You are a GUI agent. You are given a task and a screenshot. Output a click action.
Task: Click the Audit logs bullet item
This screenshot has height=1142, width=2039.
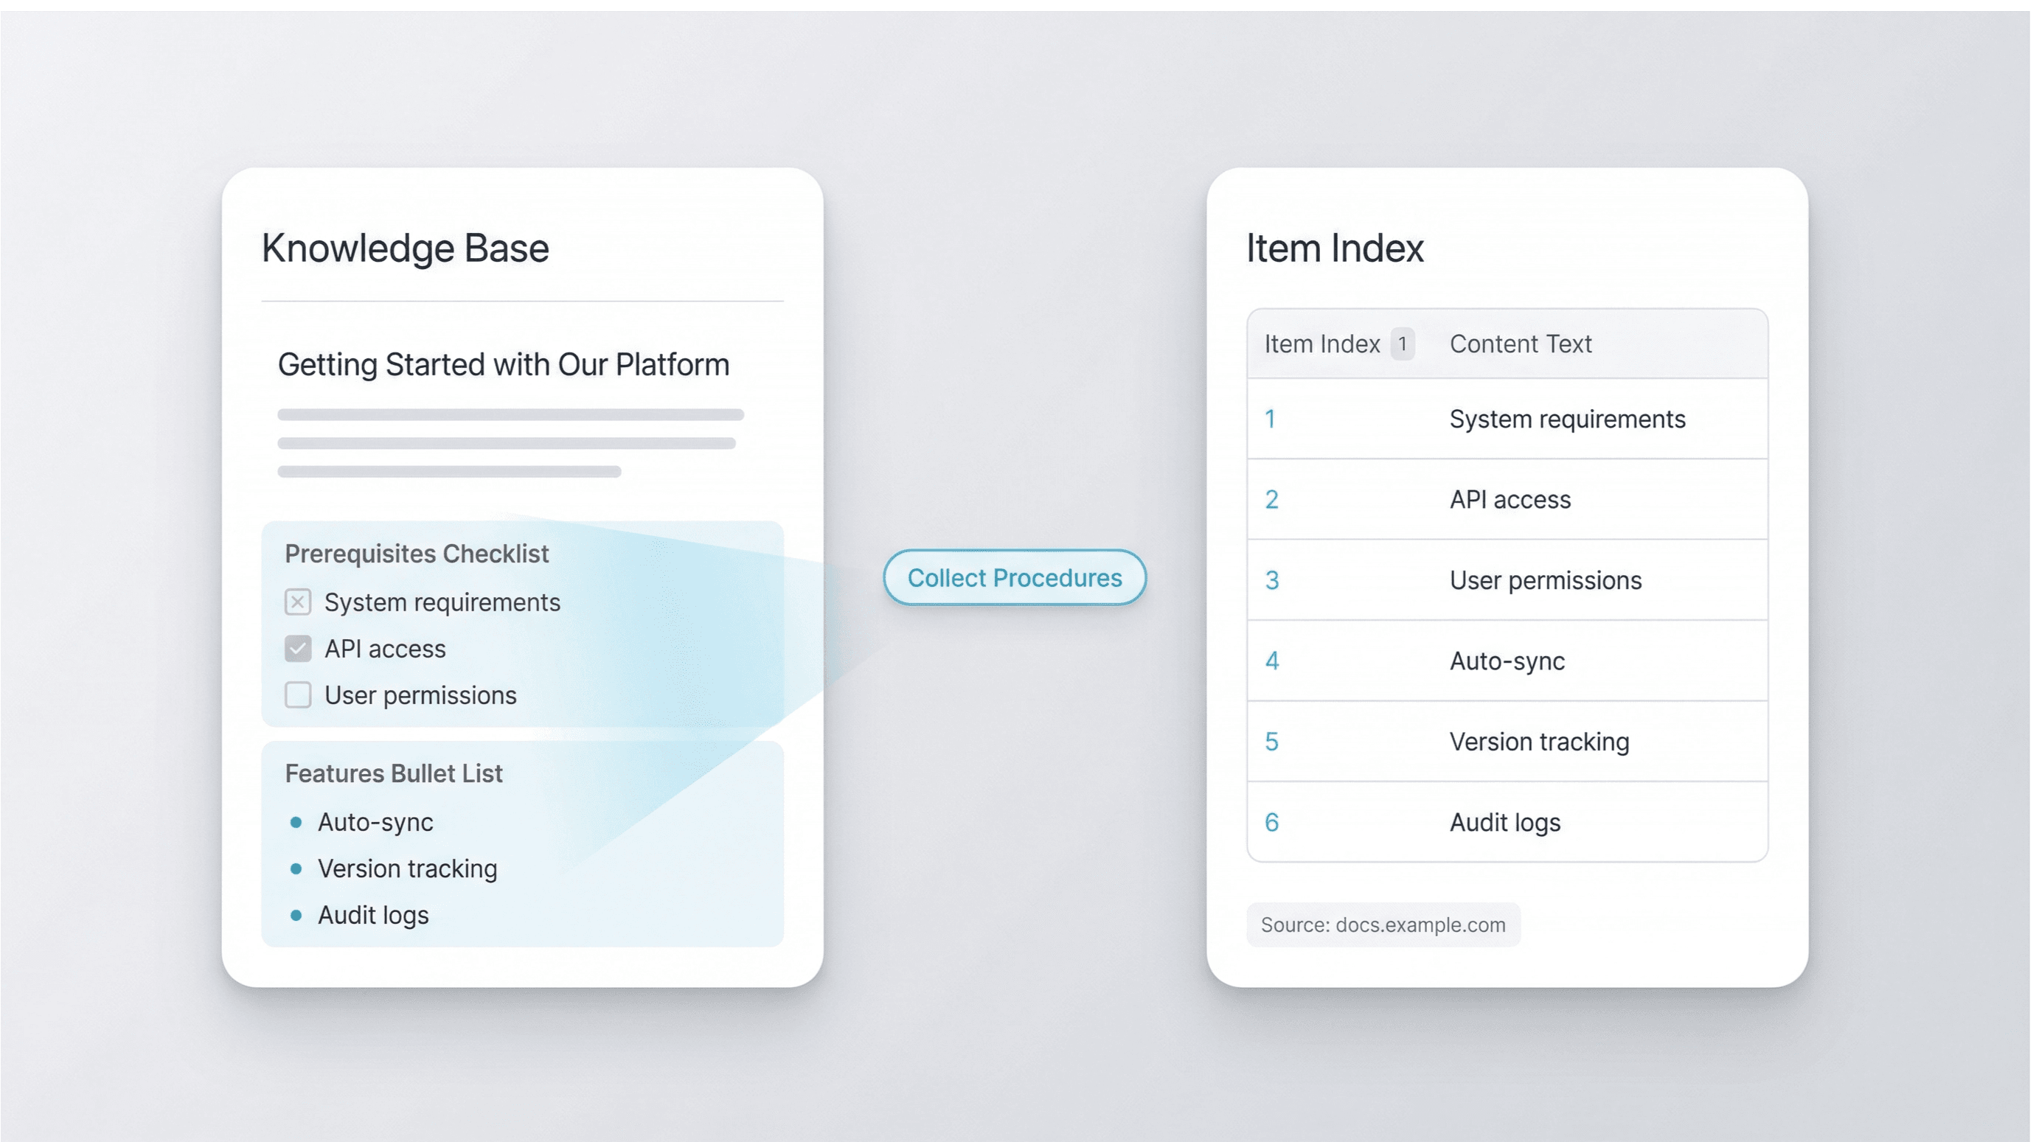(373, 915)
